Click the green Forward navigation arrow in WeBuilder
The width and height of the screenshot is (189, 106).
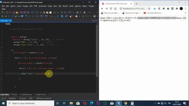coord(6,16)
